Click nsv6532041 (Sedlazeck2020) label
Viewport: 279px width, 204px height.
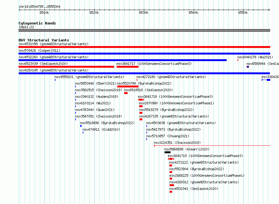[194, 189]
